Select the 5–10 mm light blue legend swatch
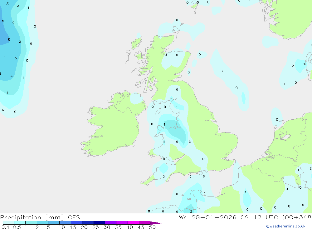 pos(54,223)
